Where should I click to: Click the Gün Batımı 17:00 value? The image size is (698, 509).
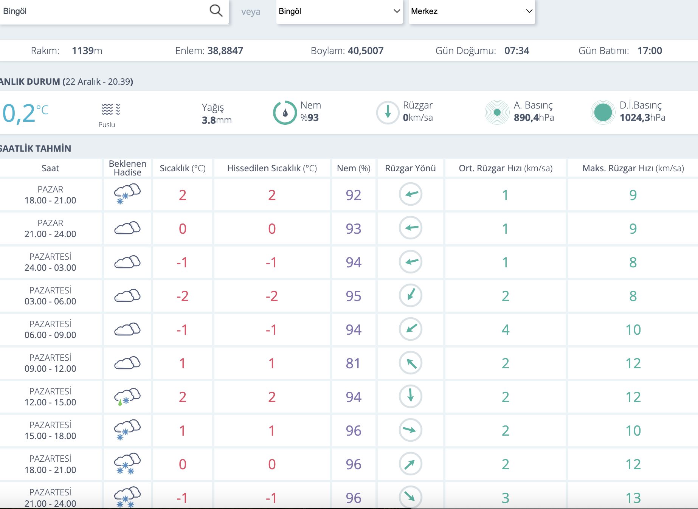click(x=650, y=51)
